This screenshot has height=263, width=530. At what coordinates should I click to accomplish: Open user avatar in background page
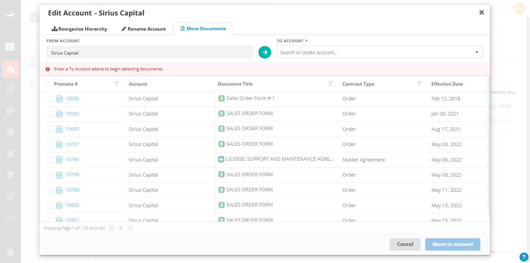(x=519, y=9)
